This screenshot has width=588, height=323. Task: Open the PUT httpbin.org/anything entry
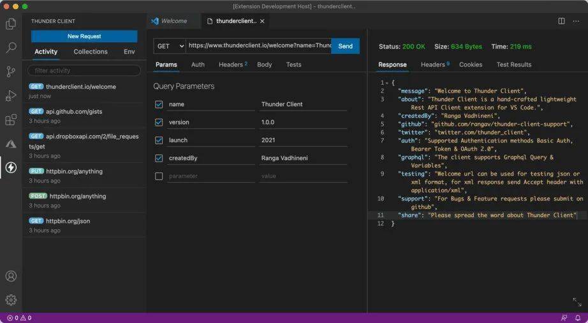click(x=84, y=176)
